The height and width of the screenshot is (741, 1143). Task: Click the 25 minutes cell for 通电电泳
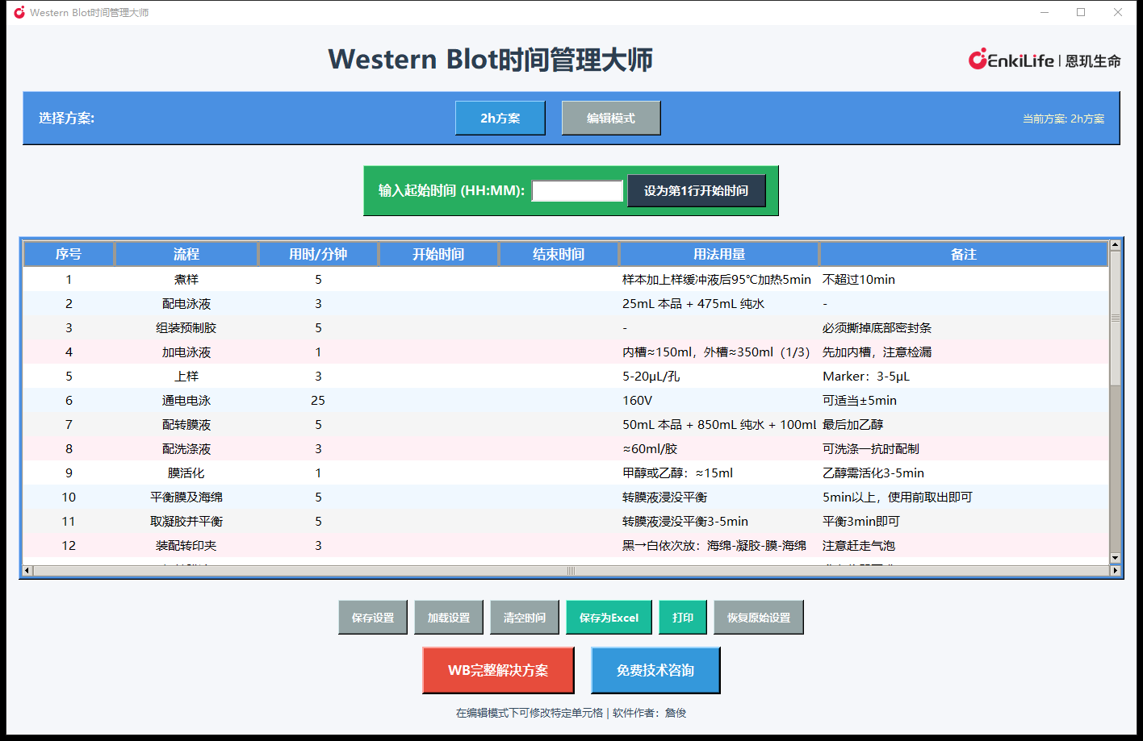318,400
